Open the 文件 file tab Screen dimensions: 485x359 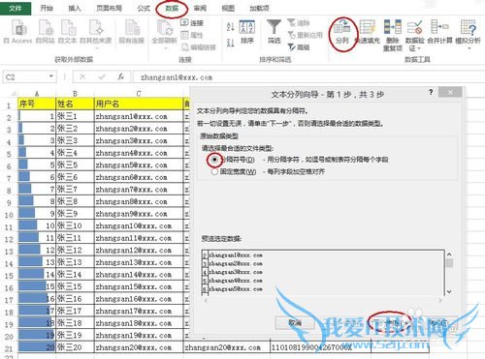coord(16,8)
